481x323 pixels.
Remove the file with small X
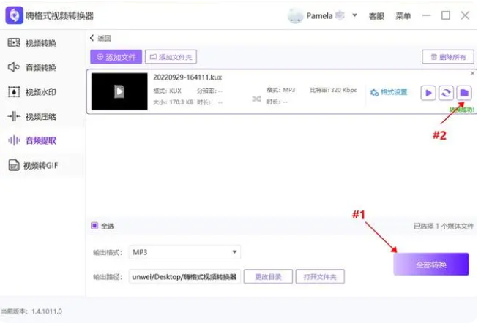click(472, 73)
